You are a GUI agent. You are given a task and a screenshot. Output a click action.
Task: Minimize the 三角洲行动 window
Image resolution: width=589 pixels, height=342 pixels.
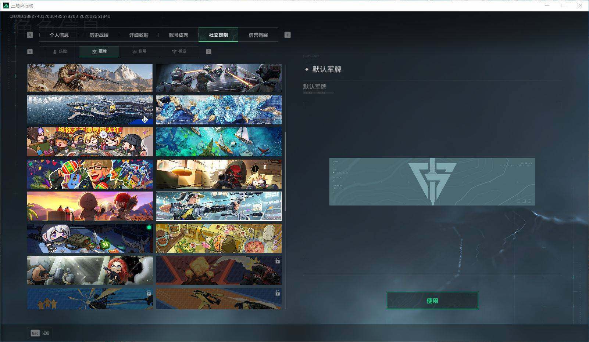[547, 6]
